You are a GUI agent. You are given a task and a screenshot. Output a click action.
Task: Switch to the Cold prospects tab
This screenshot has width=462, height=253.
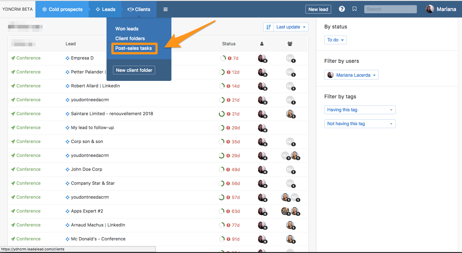coord(62,9)
